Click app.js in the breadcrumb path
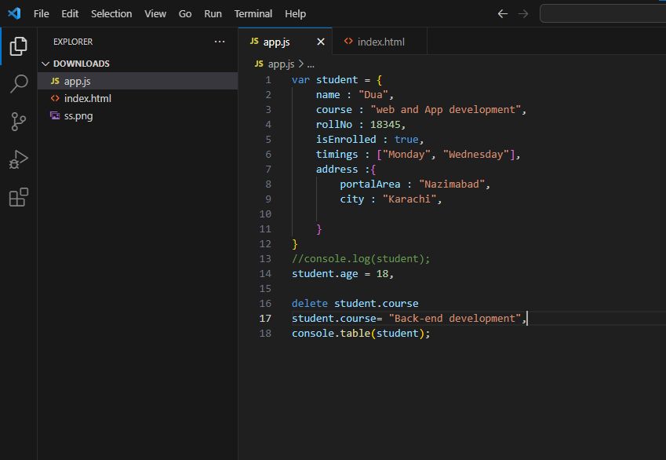Image resolution: width=666 pixels, height=460 pixels. click(281, 64)
